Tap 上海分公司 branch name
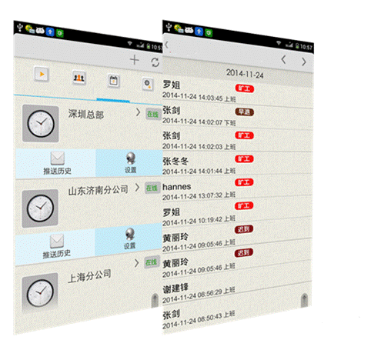 [89, 276]
